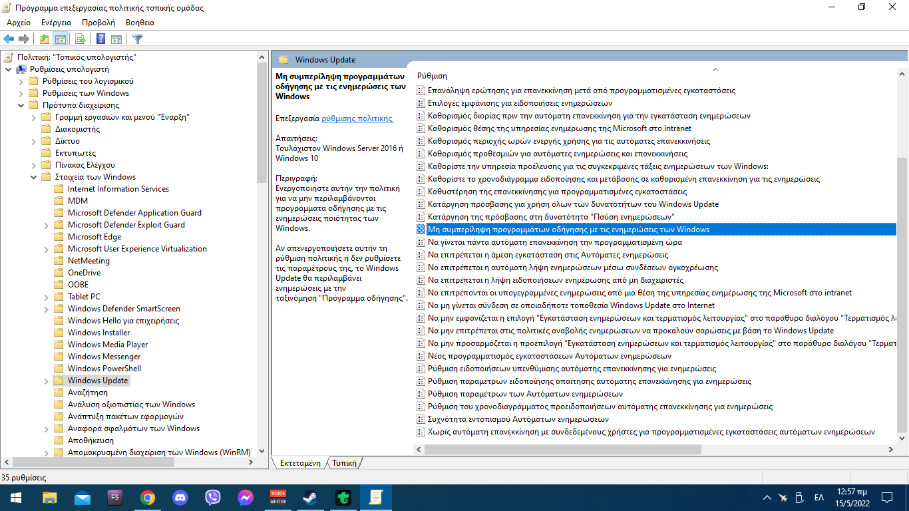
Task: Click the Windows Start button
Action: click(x=16, y=497)
